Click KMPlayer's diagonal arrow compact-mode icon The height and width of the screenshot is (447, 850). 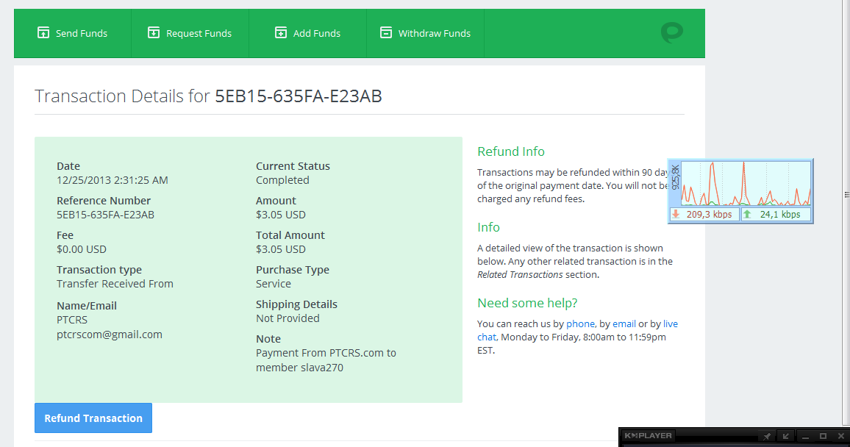click(785, 436)
